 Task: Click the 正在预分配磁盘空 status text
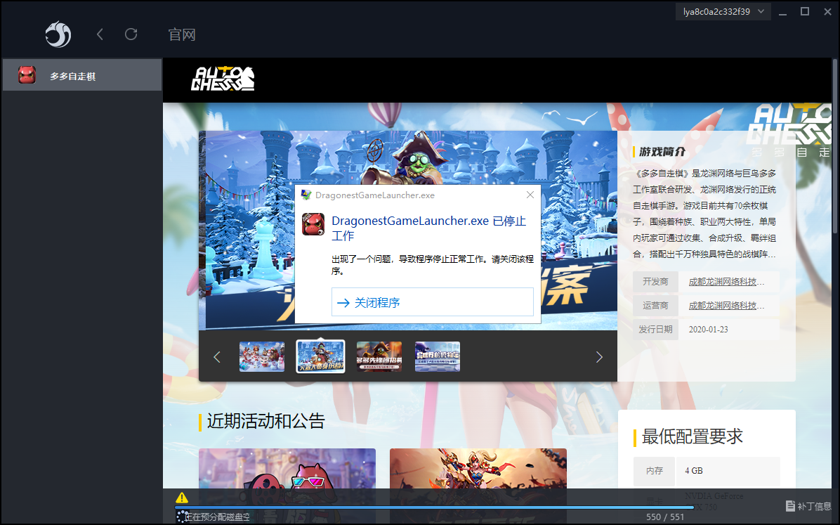218,517
